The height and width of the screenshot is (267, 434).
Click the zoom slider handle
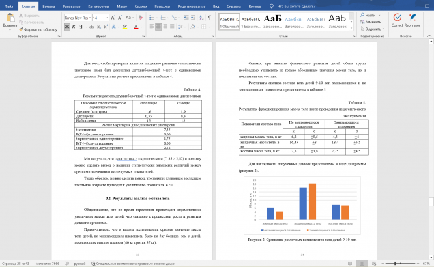pos(395,264)
